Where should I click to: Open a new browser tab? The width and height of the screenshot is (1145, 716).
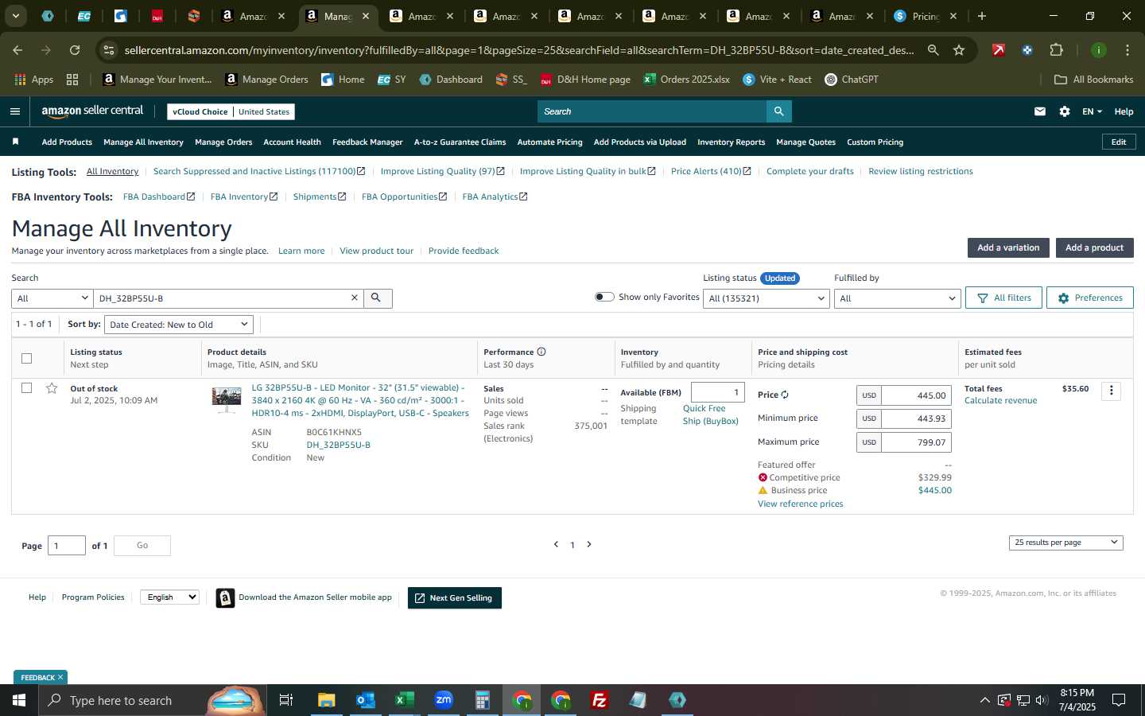tap(982, 16)
